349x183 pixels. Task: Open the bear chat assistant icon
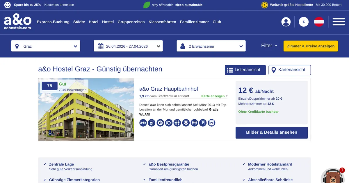click(x=332, y=176)
